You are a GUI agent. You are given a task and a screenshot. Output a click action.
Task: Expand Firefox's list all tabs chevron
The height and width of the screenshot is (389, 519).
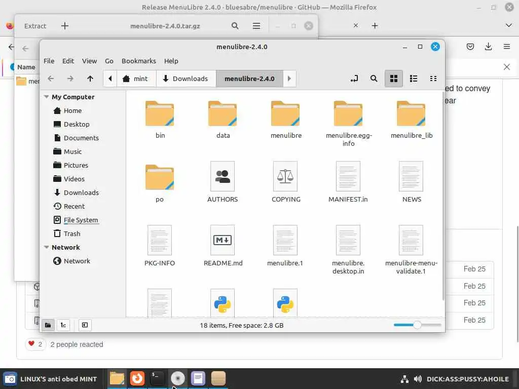coord(509,25)
